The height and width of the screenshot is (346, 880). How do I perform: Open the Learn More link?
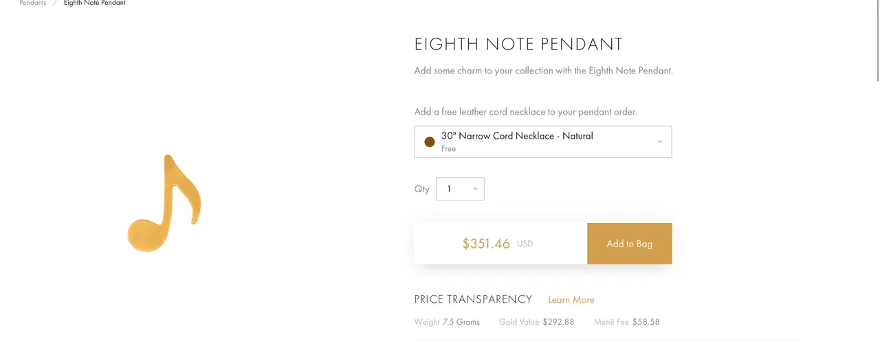pos(571,300)
